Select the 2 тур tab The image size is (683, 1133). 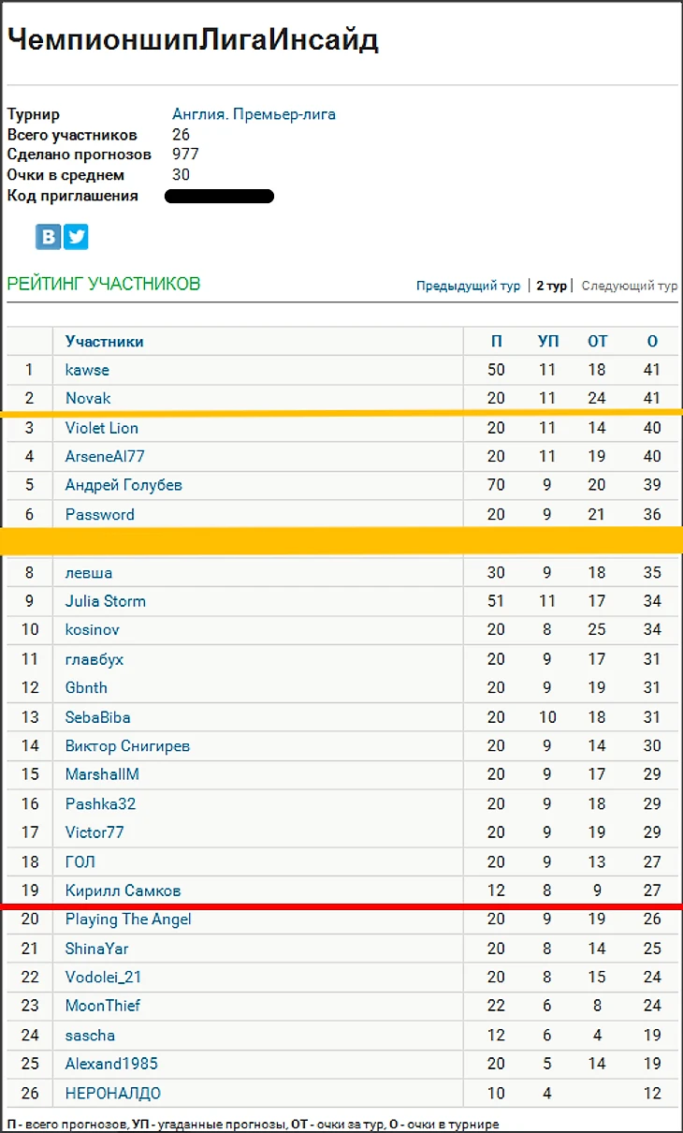(x=551, y=286)
